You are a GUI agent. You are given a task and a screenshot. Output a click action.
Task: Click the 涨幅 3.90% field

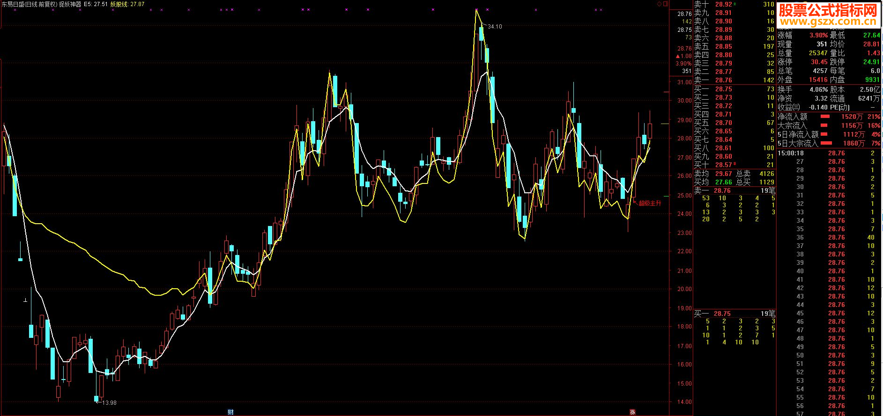[802, 35]
